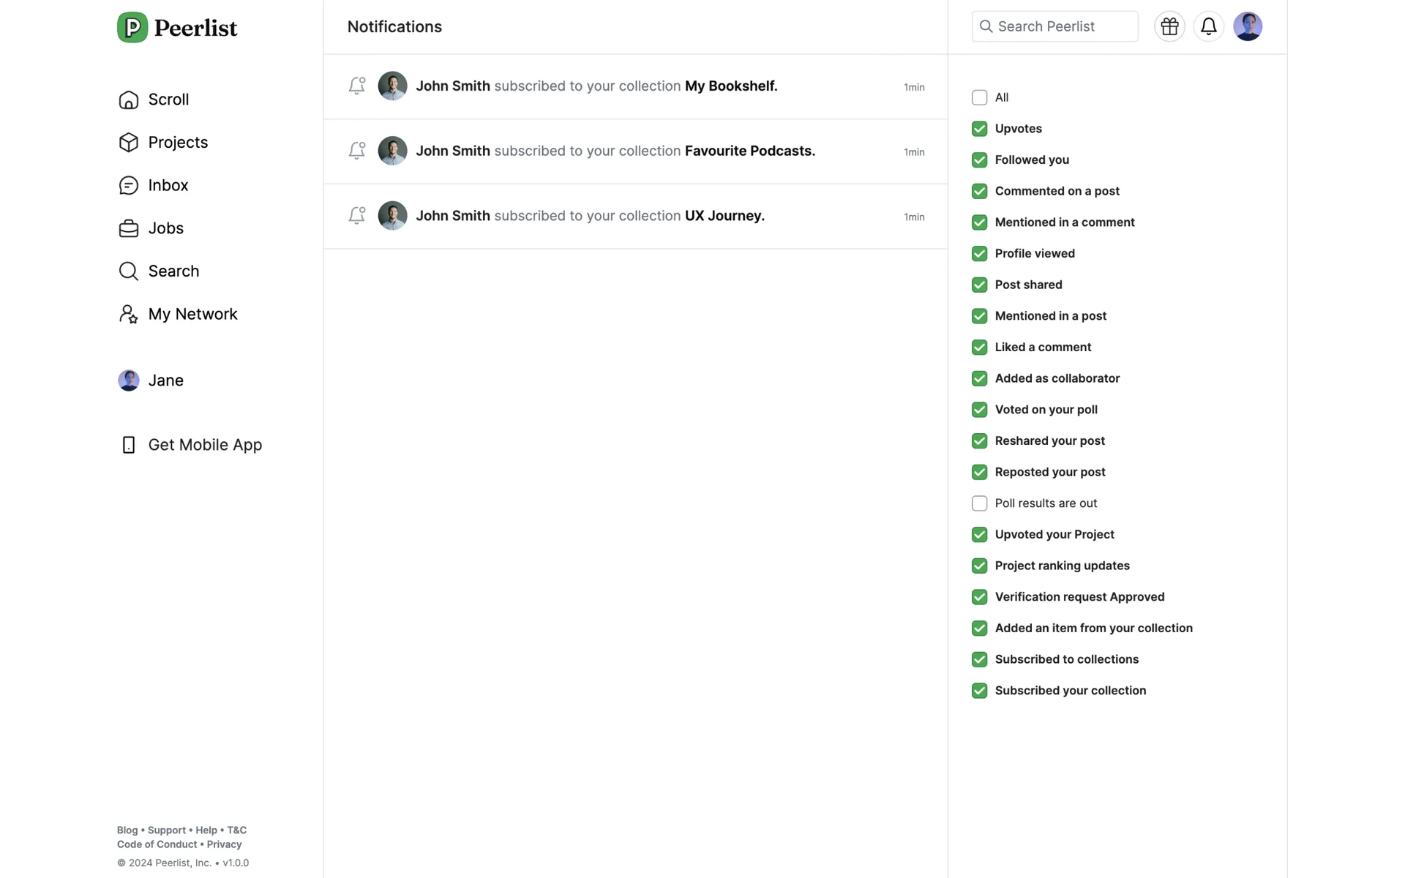Check the Poll results are out box
Viewport: 1405px width, 878px height.
point(979,503)
